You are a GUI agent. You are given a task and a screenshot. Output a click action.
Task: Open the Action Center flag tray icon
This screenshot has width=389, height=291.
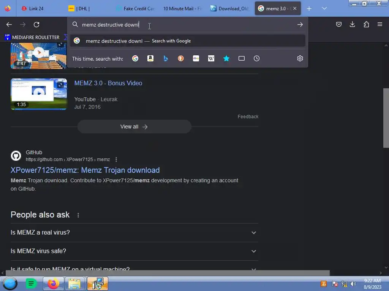[335, 284]
